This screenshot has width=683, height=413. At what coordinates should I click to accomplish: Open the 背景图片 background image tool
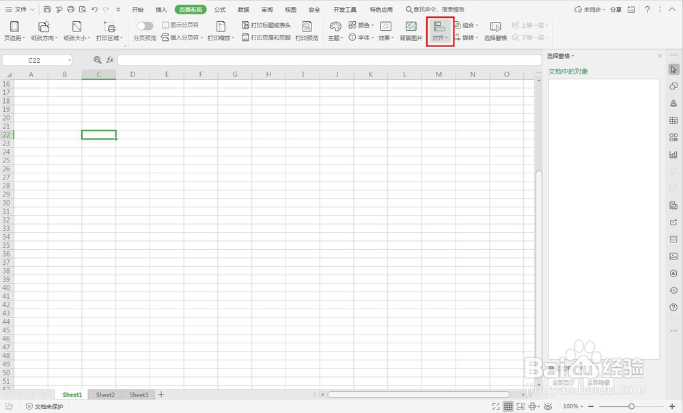410,31
